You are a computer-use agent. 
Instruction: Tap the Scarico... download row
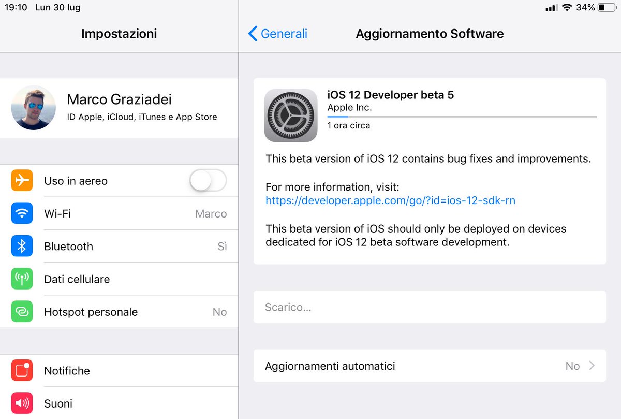430,307
